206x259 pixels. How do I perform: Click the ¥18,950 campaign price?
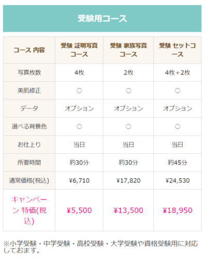[178, 210]
